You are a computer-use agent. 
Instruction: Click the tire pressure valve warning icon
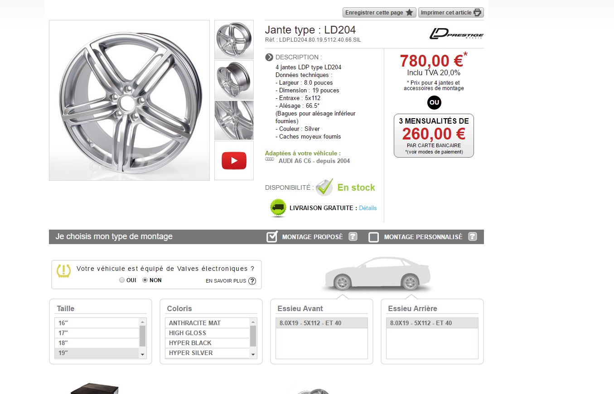63,270
